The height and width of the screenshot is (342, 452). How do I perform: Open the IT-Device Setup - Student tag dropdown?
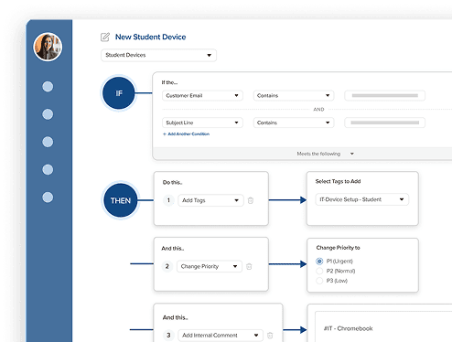coord(362,199)
